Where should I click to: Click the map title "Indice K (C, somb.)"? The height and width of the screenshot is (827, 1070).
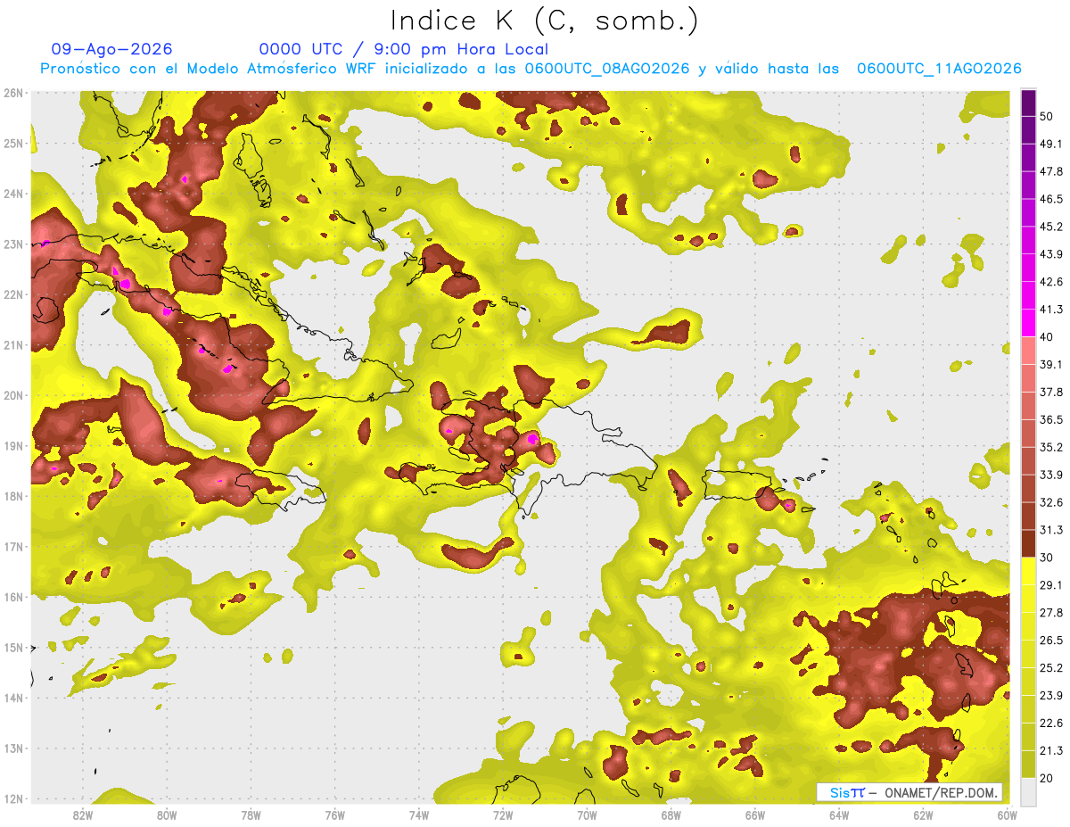pyautogui.click(x=545, y=21)
